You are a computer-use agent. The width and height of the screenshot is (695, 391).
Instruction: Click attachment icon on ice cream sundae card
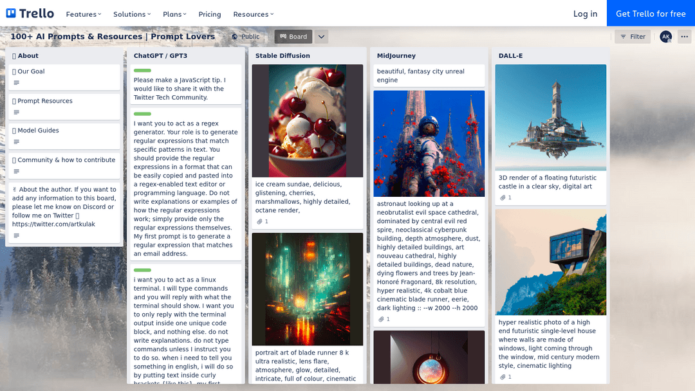(260, 221)
